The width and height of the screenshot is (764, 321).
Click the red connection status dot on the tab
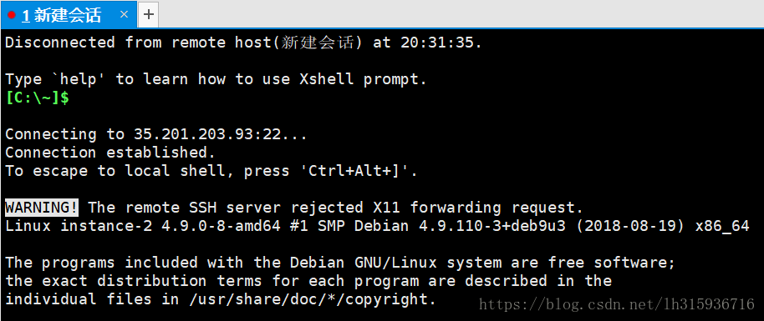coord(12,16)
